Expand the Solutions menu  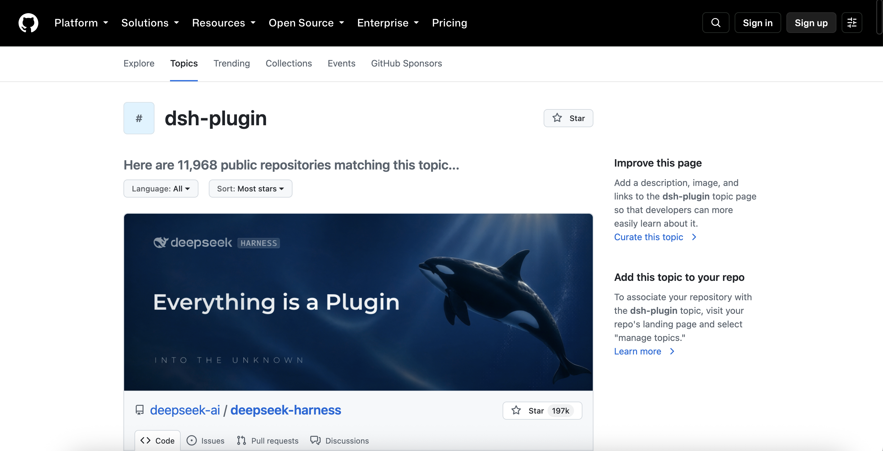coord(150,23)
